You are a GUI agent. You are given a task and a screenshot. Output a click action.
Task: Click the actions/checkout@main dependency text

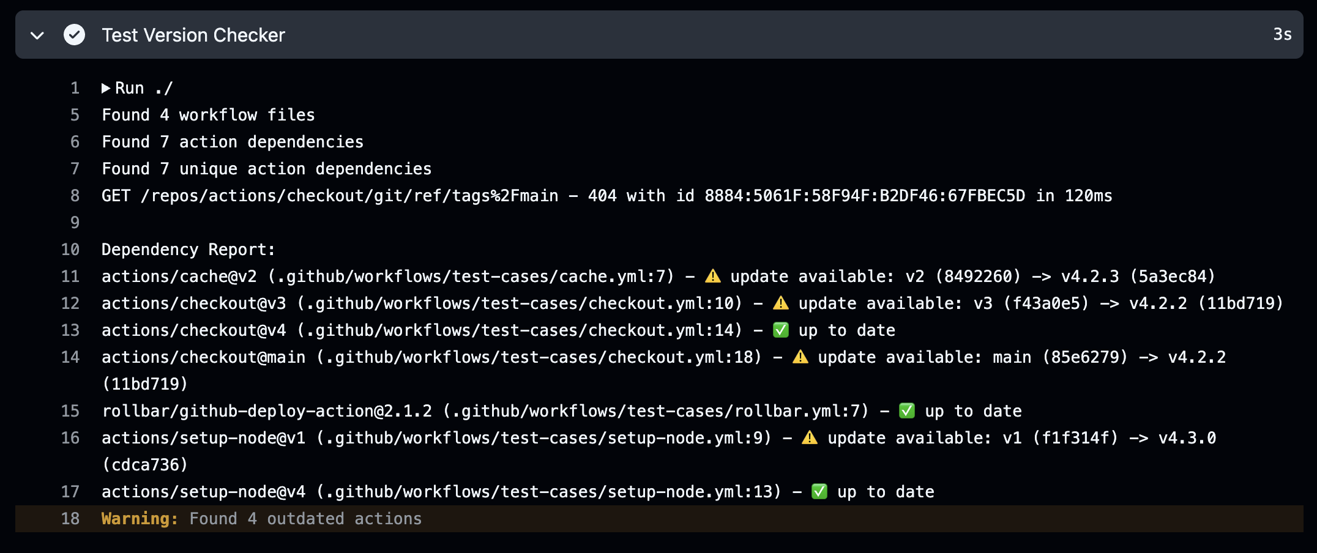pos(204,357)
